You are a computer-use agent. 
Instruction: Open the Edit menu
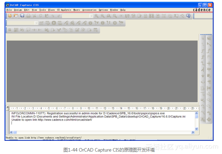pos(26,10)
